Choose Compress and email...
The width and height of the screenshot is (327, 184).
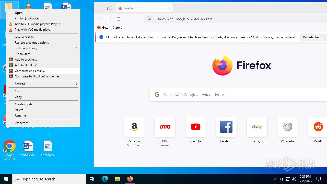tap(43, 71)
